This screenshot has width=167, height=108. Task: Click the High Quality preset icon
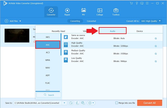tap(66, 45)
